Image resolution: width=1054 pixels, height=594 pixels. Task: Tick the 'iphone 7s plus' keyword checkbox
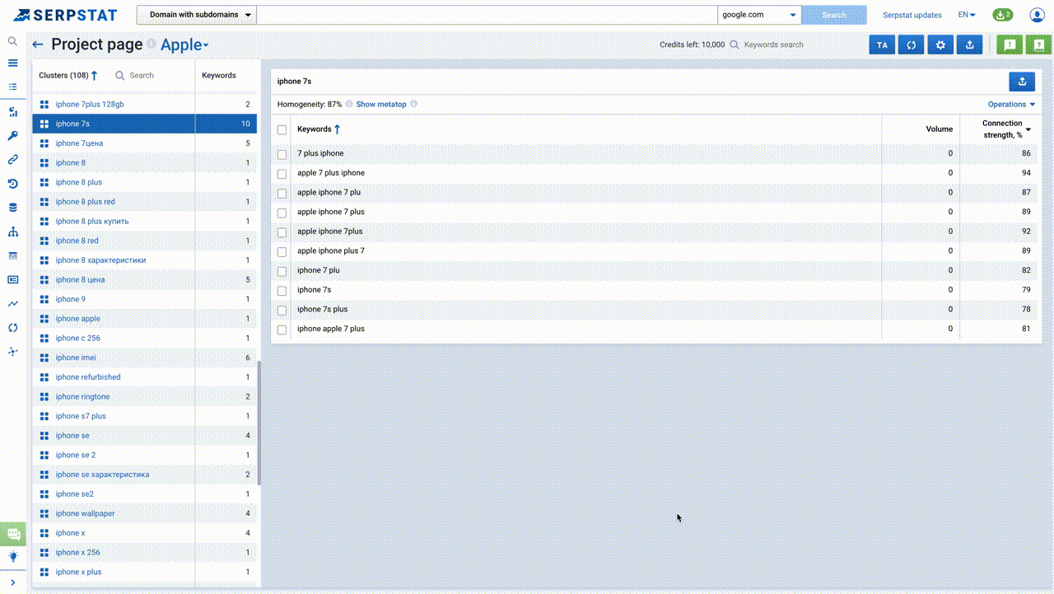(282, 310)
